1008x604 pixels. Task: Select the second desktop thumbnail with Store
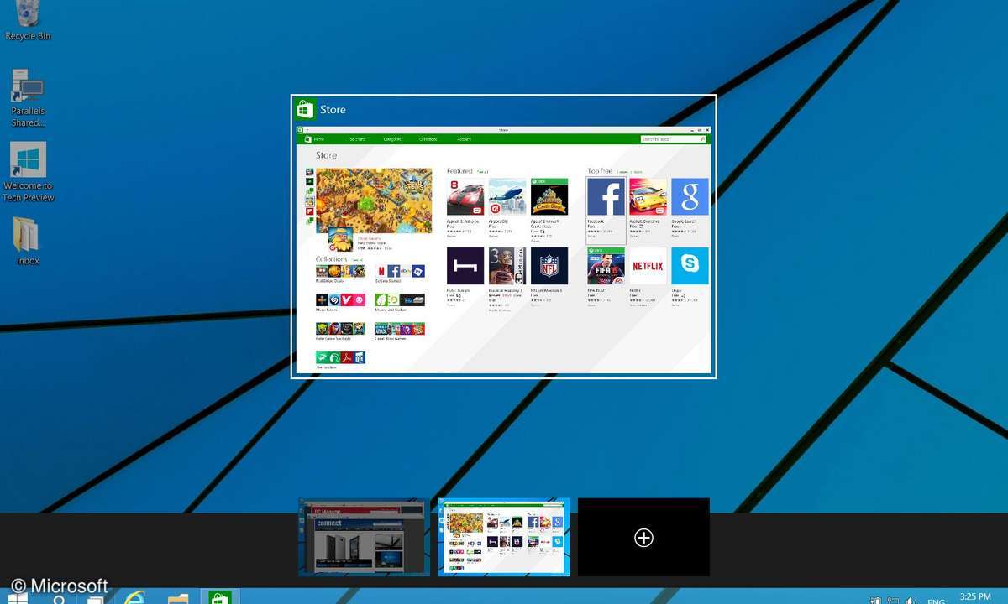[504, 537]
